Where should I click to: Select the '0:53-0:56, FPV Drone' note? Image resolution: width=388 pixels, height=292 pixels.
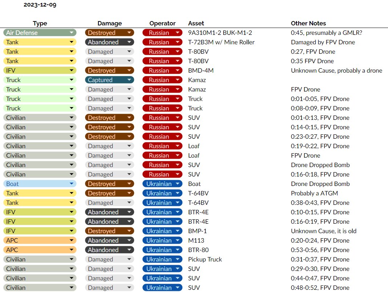[320, 250]
